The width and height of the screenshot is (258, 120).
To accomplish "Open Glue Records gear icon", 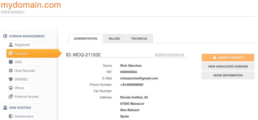I will point(11,71).
